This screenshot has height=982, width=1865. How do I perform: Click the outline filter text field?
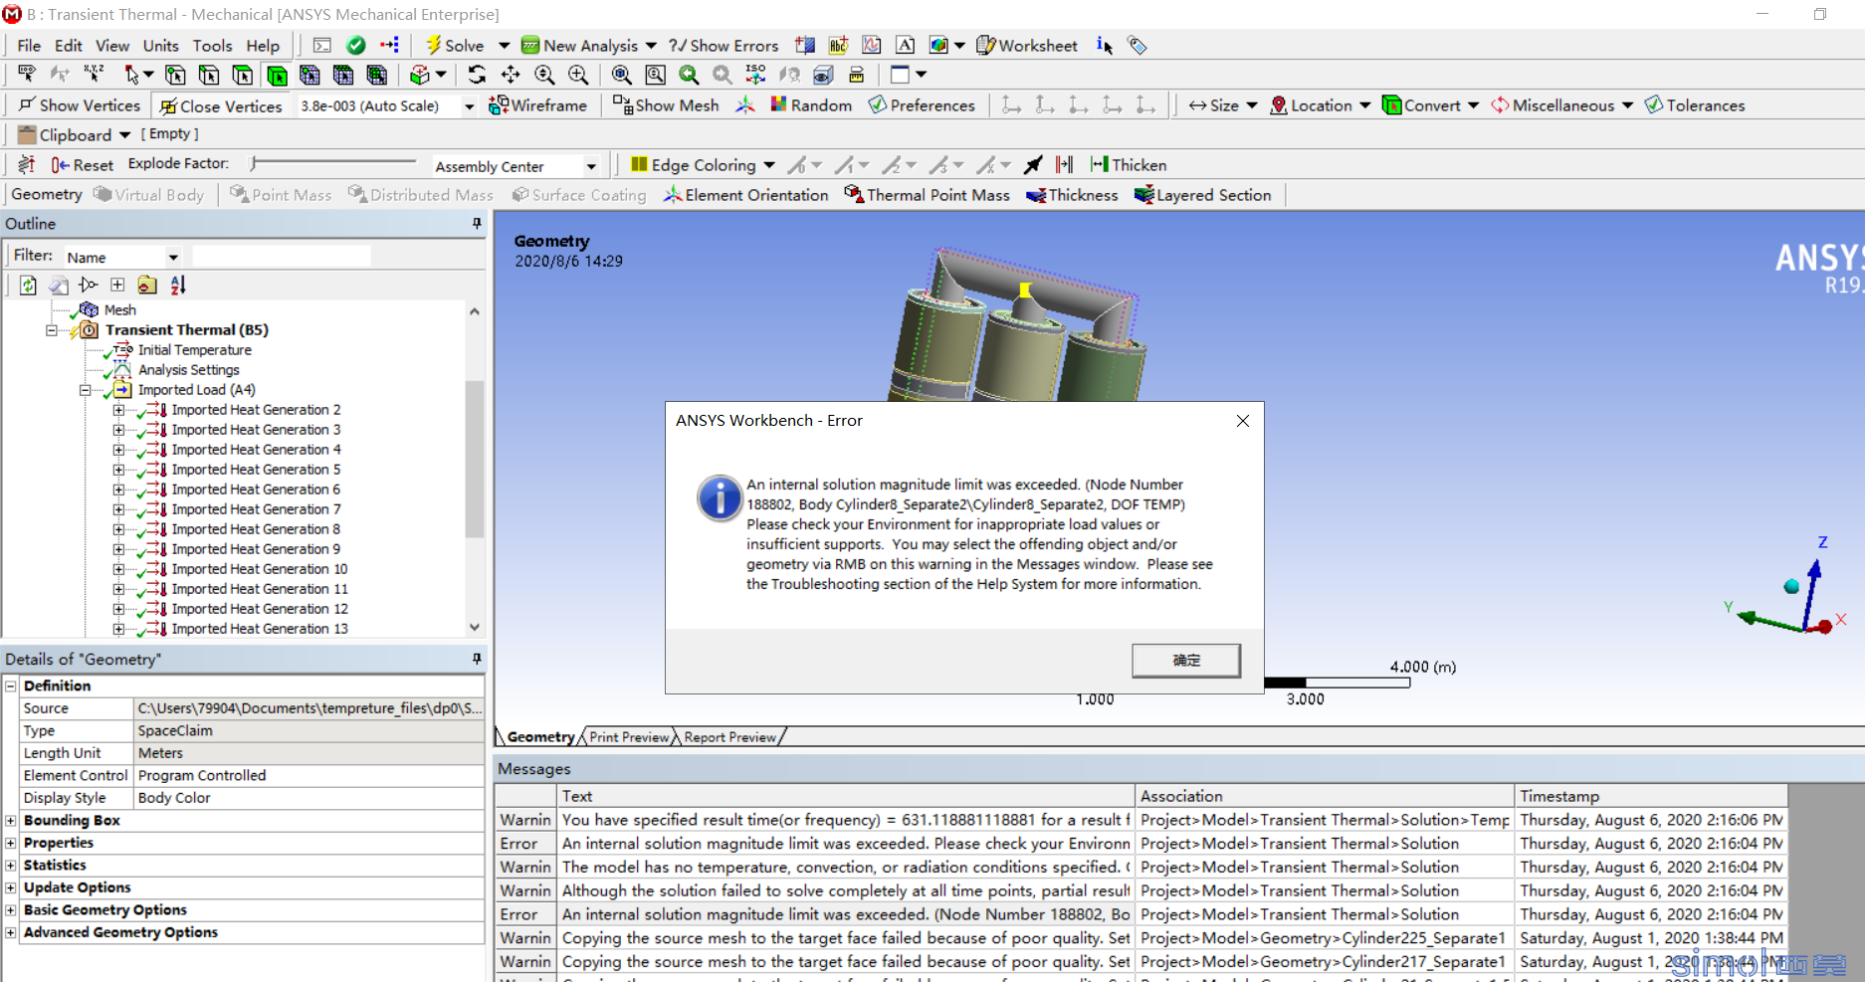[x=281, y=257]
